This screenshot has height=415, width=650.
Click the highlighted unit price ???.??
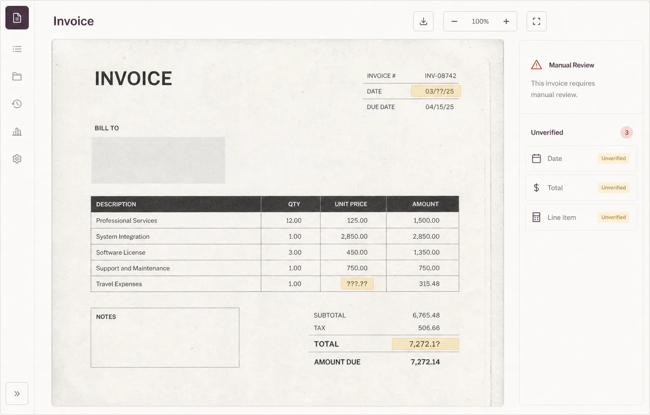[357, 284]
